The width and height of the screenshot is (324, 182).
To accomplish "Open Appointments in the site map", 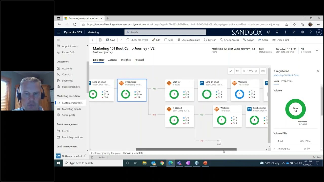I will (x=70, y=46).
